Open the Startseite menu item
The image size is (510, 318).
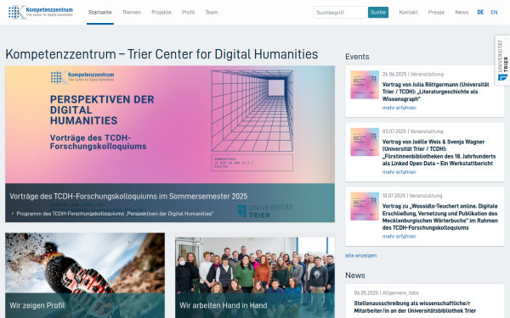(x=99, y=13)
